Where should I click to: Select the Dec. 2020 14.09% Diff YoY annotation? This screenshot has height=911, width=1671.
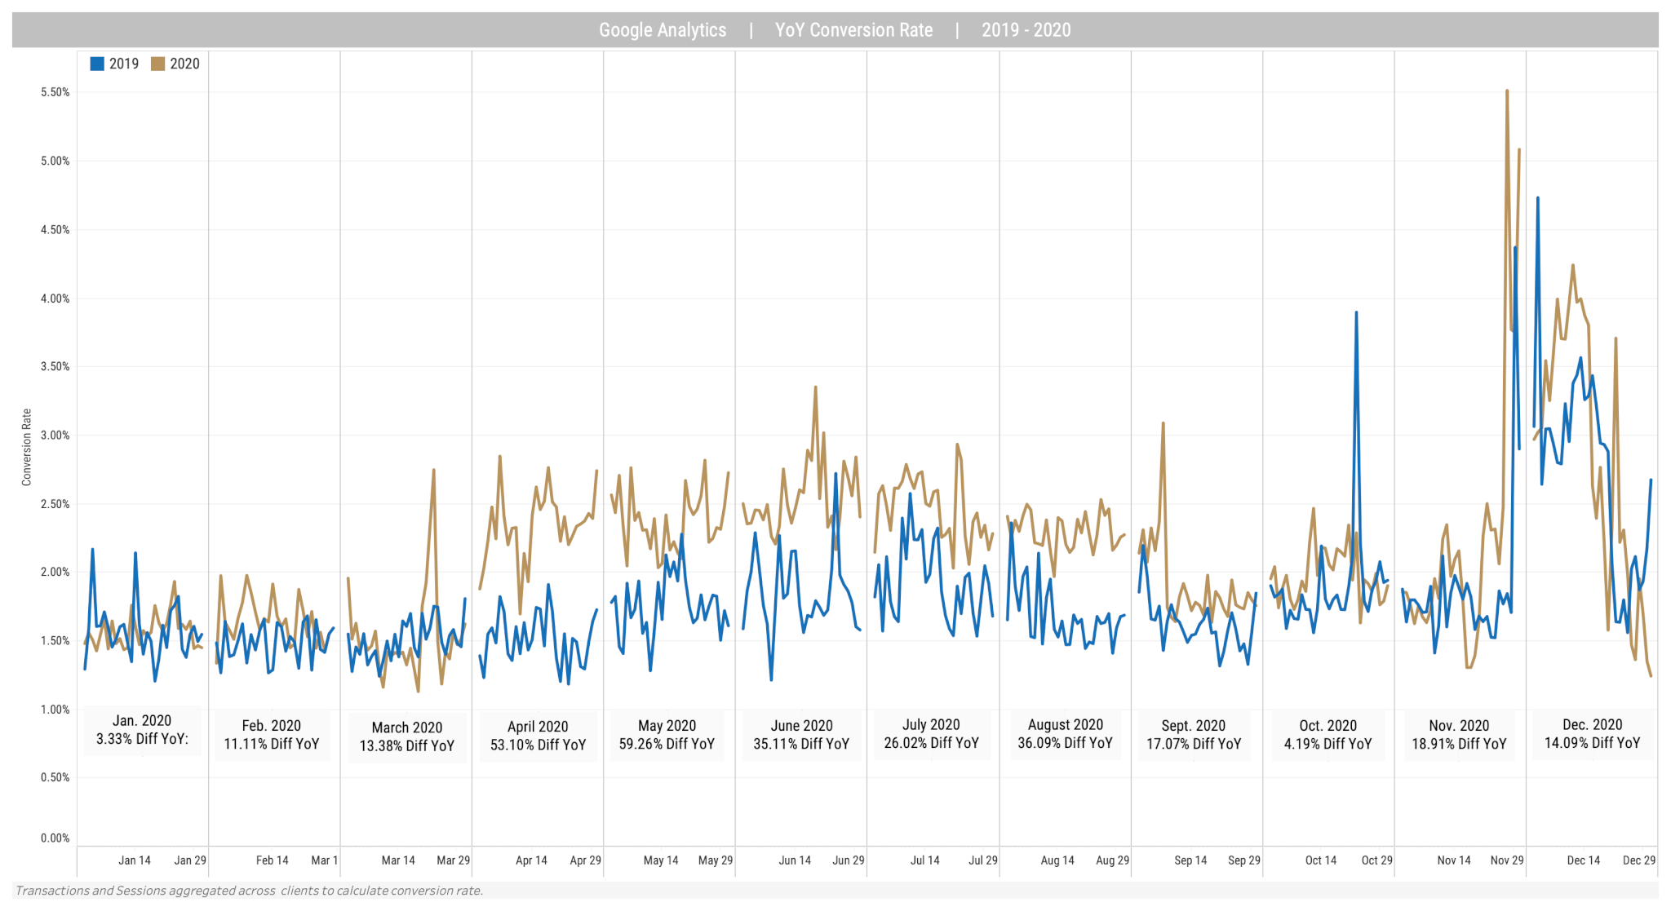[1592, 734]
